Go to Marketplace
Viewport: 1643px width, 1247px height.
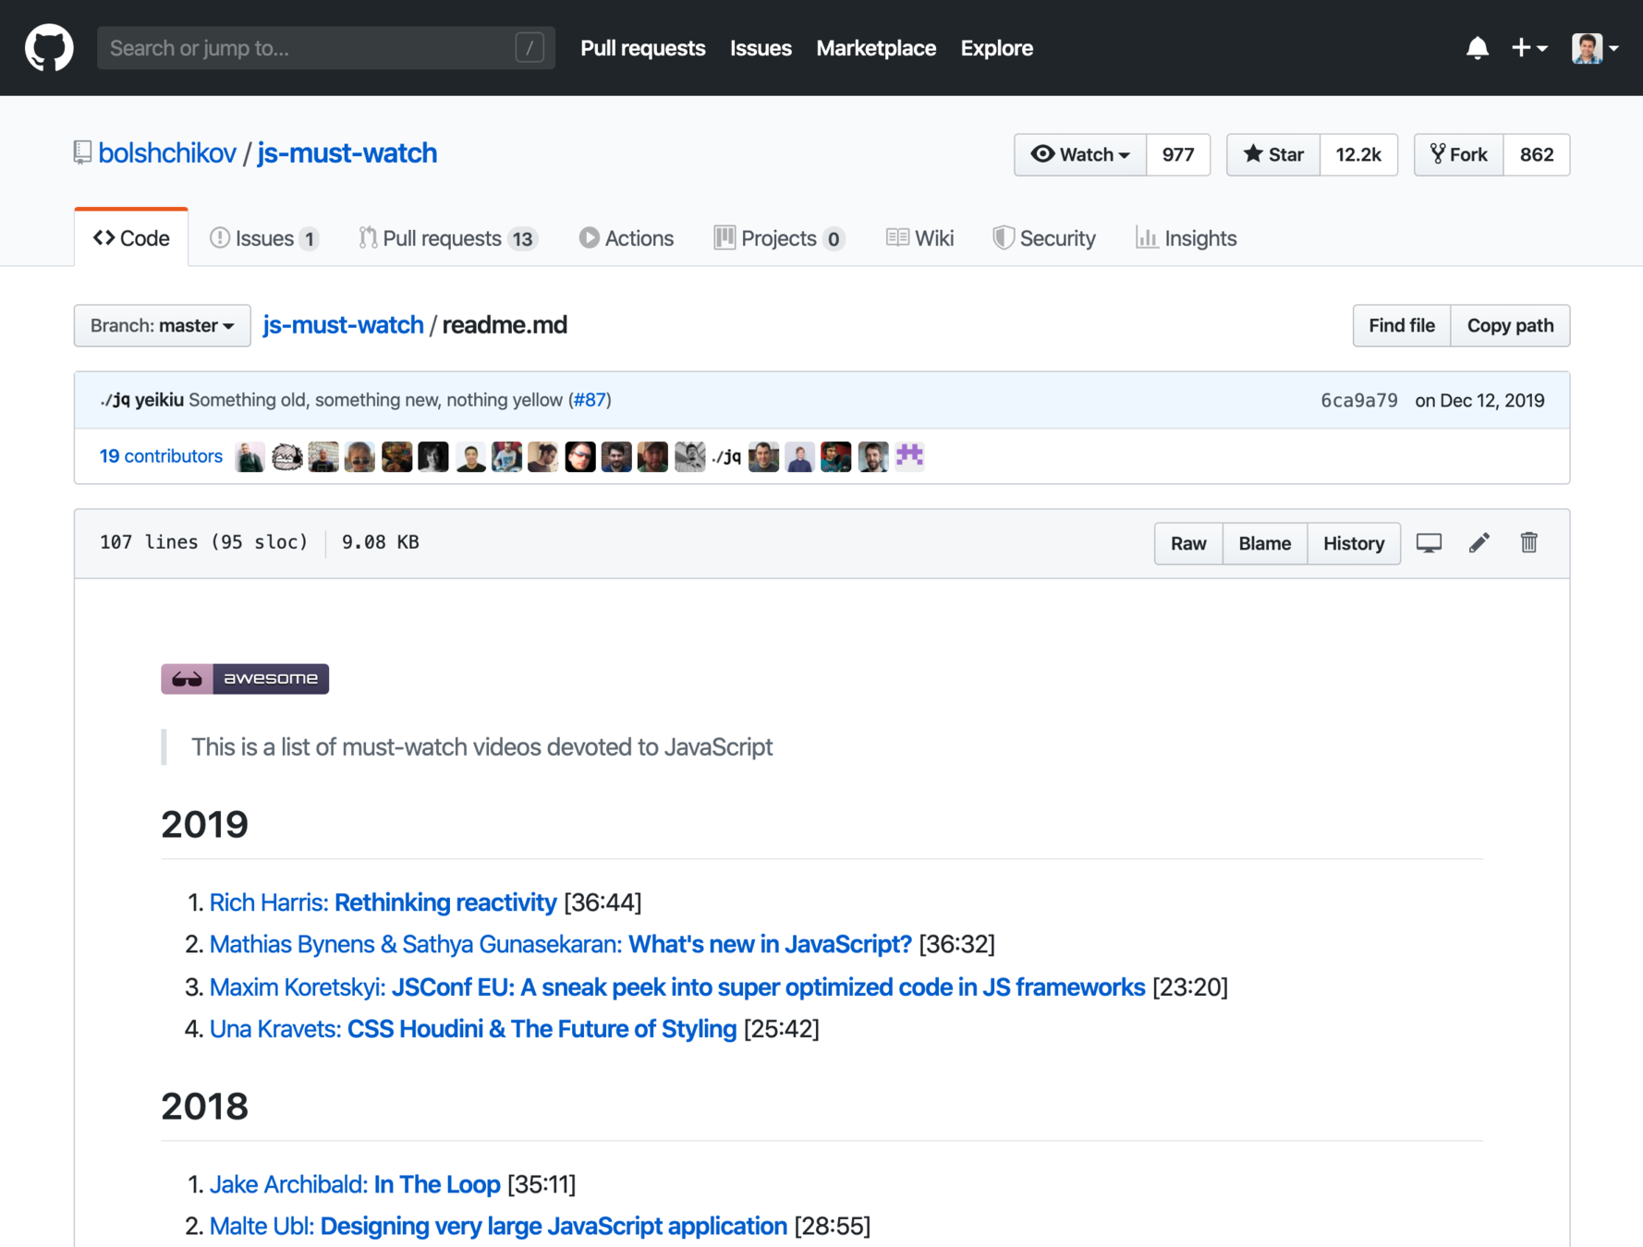pyautogui.click(x=876, y=48)
